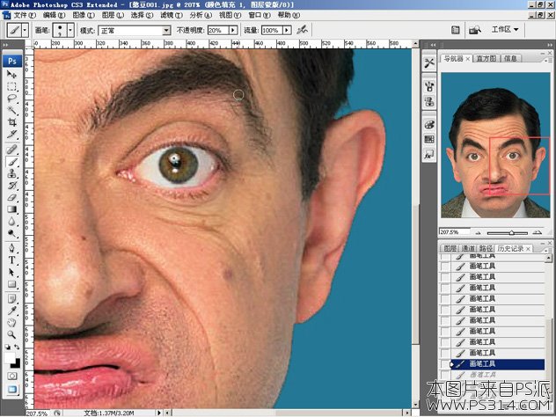
Task: Open the 图像 menu
Action: 84,15
